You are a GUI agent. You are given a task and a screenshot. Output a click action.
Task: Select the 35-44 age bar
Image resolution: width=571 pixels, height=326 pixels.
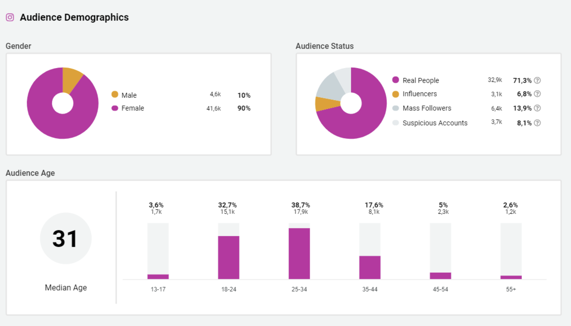(x=370, y=267)
